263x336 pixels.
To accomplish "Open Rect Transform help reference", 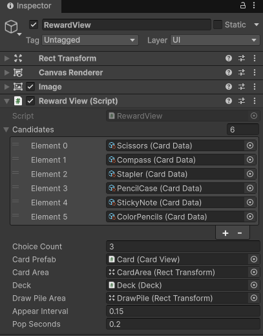I will [x=229, y=58].
